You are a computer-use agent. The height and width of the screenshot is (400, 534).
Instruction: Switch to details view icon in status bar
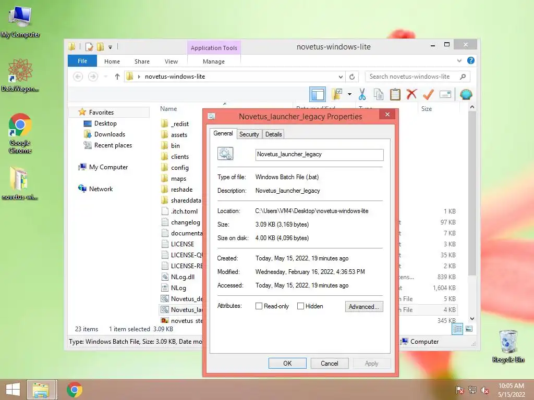[457, 329]
